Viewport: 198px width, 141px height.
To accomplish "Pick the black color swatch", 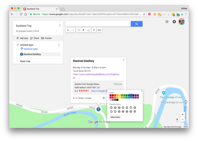I will pyautogui.click(x=117, y=100).
